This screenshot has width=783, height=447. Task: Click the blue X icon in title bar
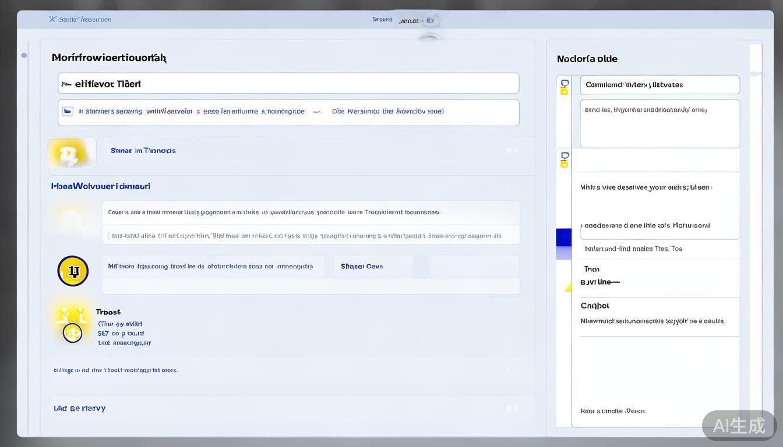(x=52, y=19)
